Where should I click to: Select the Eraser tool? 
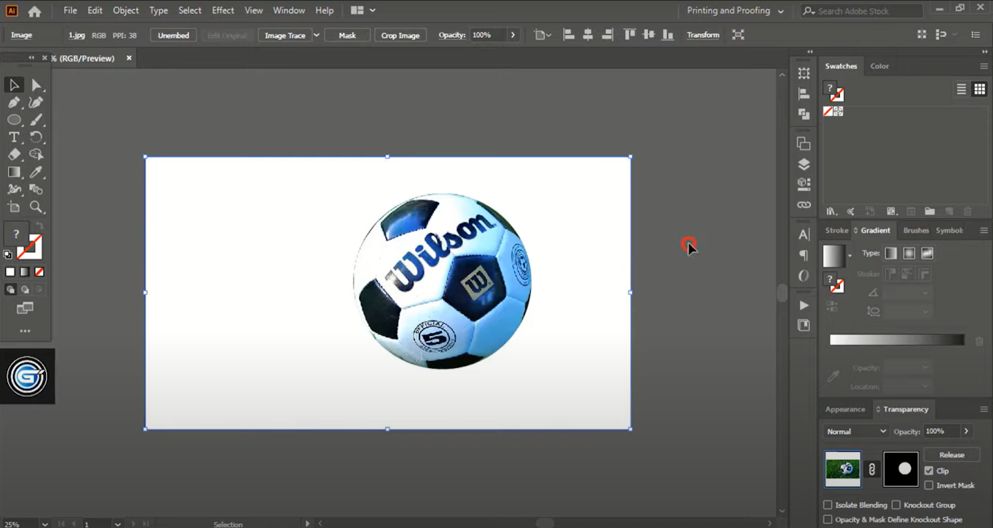point(14,154)
